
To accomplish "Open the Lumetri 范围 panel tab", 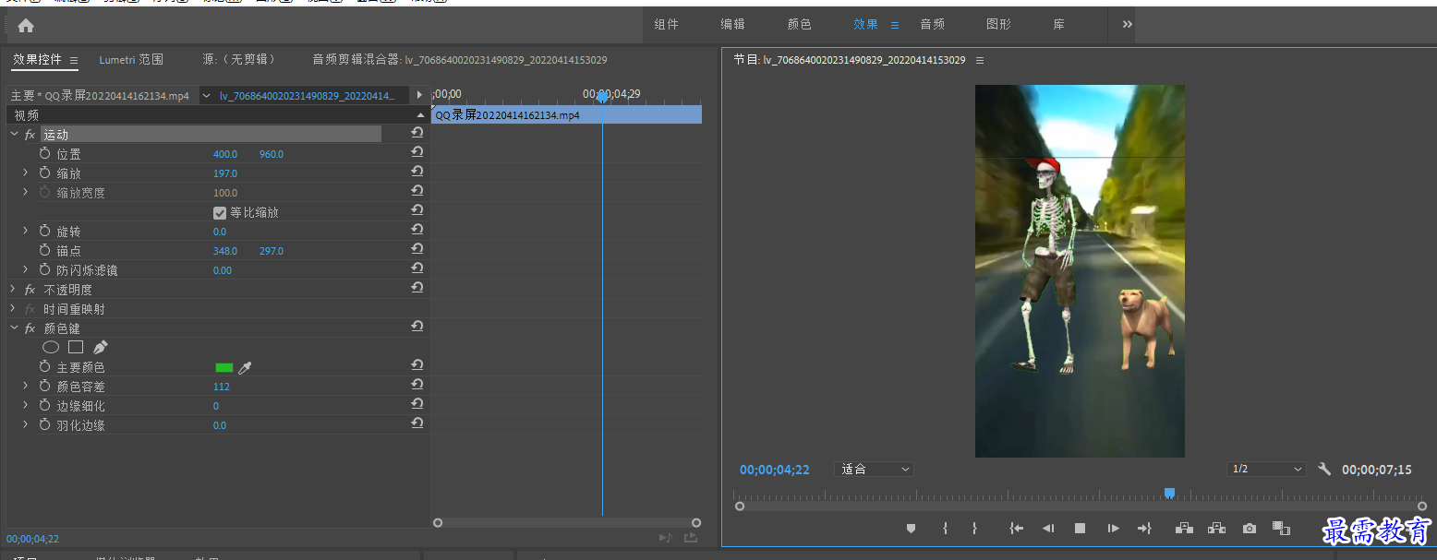I will tap(131, 60).
